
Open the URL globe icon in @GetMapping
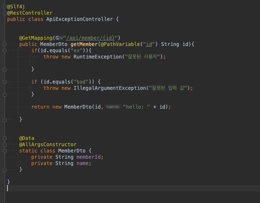tap(57, 38)
